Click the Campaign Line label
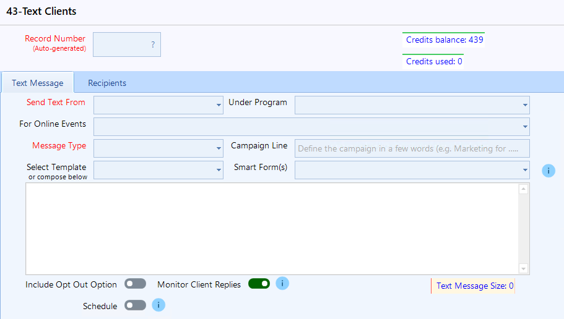 [x=259, y=145]
